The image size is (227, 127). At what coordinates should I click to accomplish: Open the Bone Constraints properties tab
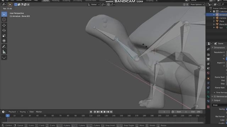(208, 101)
